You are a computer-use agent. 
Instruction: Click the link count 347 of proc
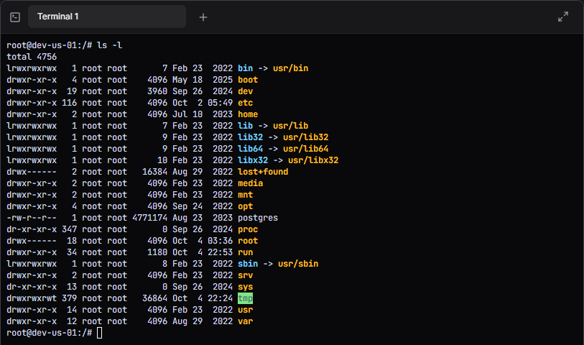(69, 229)
